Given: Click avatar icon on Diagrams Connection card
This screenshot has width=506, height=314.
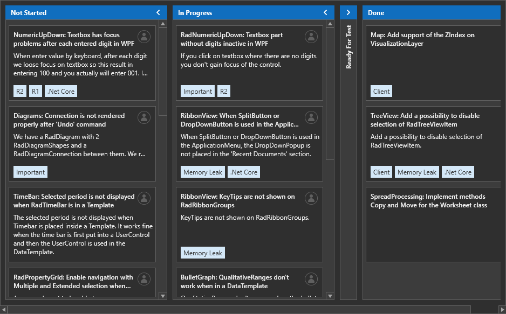Looking at the screenshot, I should tap(144, 117).
